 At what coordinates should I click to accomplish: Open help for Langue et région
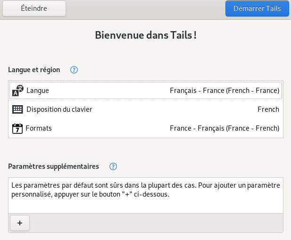74,70
